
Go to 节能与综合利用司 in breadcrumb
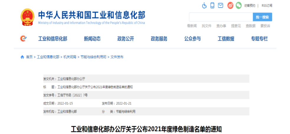tap(93, 57)
